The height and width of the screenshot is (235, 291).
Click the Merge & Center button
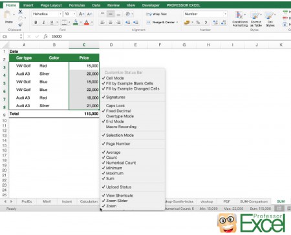tap(160, 22)
